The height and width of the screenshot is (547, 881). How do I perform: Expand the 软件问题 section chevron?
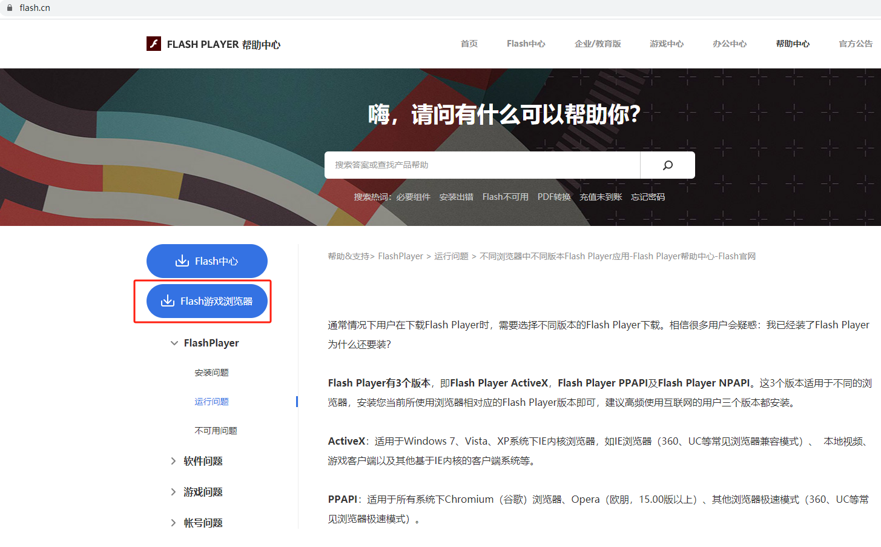(174, 461)
